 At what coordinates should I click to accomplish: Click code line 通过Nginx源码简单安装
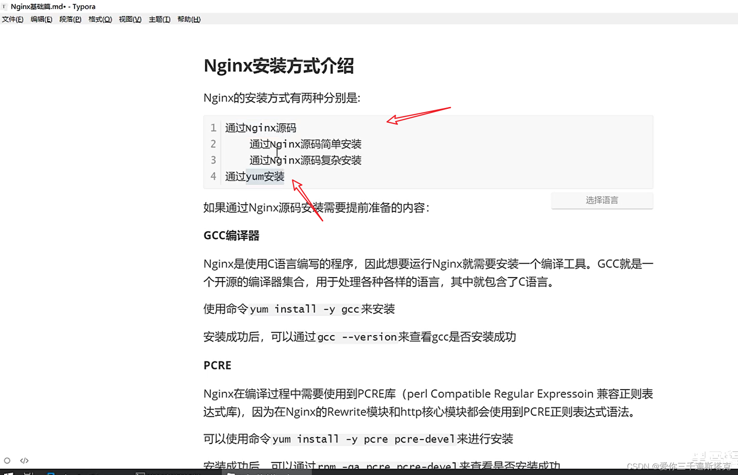pos(306,144)
